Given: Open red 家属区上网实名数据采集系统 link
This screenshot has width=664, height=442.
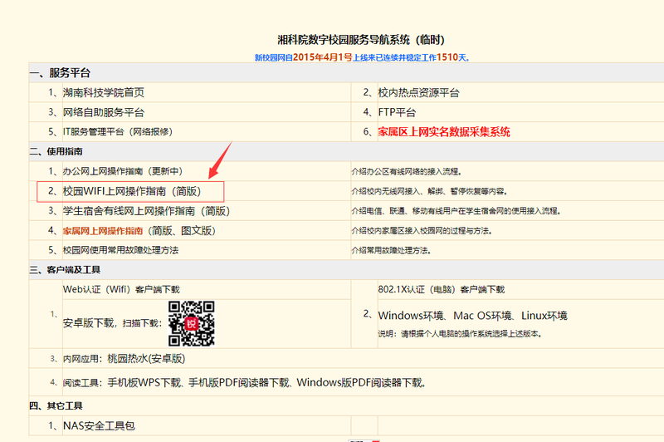Looking at the screenshot, I should point(443,131).
